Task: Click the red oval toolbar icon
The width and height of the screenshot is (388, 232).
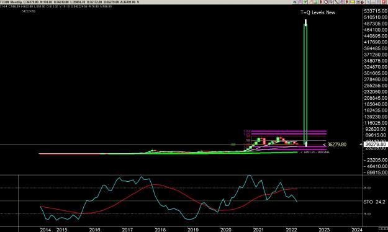Action: point(321,2)
